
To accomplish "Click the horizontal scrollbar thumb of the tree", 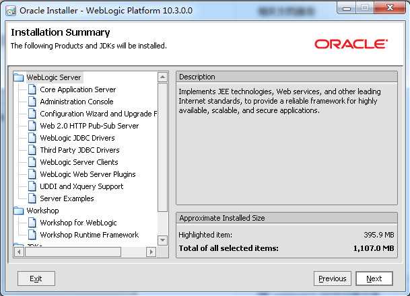I will [73, 252].
